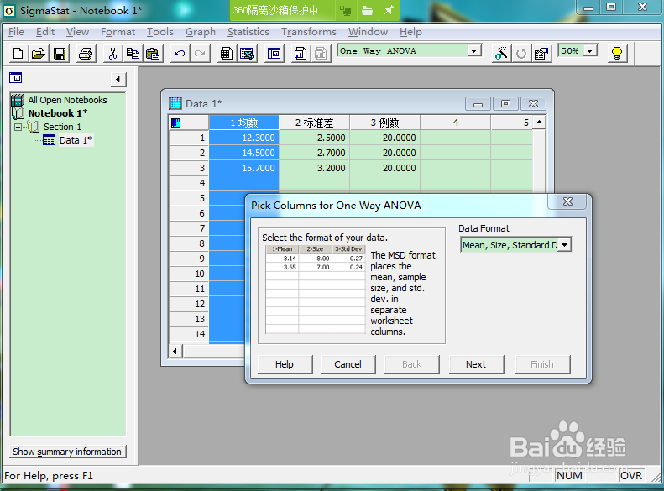Click worksheet vertical scroll up arrow
This screenshot has width=664, height=491.
[539, 123]
